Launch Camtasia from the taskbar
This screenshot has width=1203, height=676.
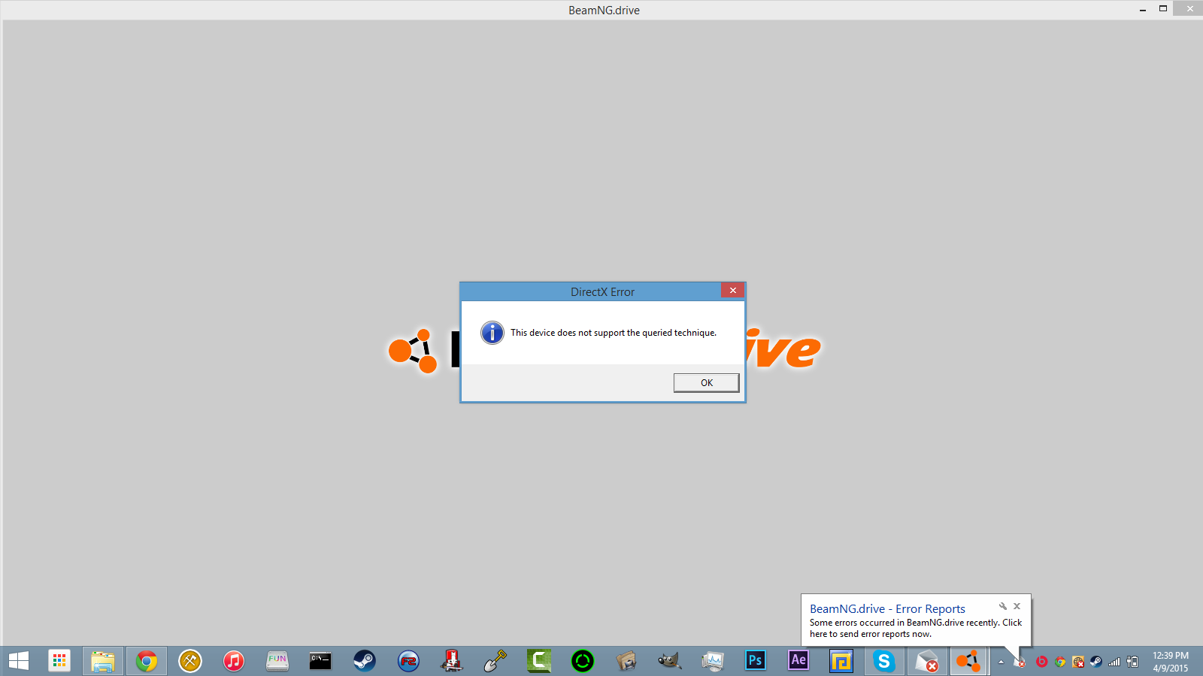click(539, 661)
